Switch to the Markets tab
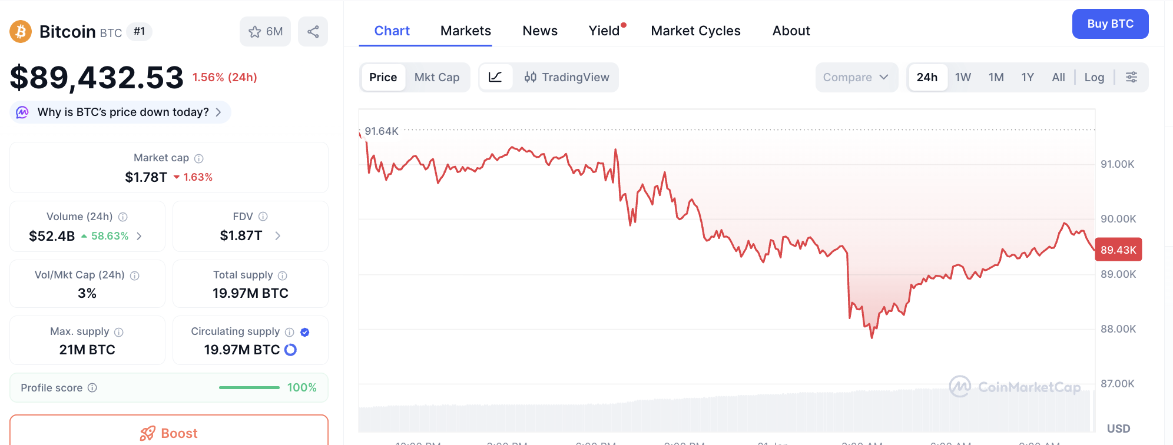 point(465,30)
